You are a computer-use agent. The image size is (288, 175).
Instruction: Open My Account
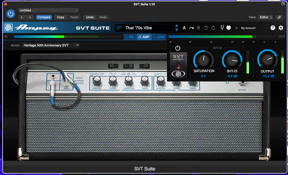[x=248, y=28]
